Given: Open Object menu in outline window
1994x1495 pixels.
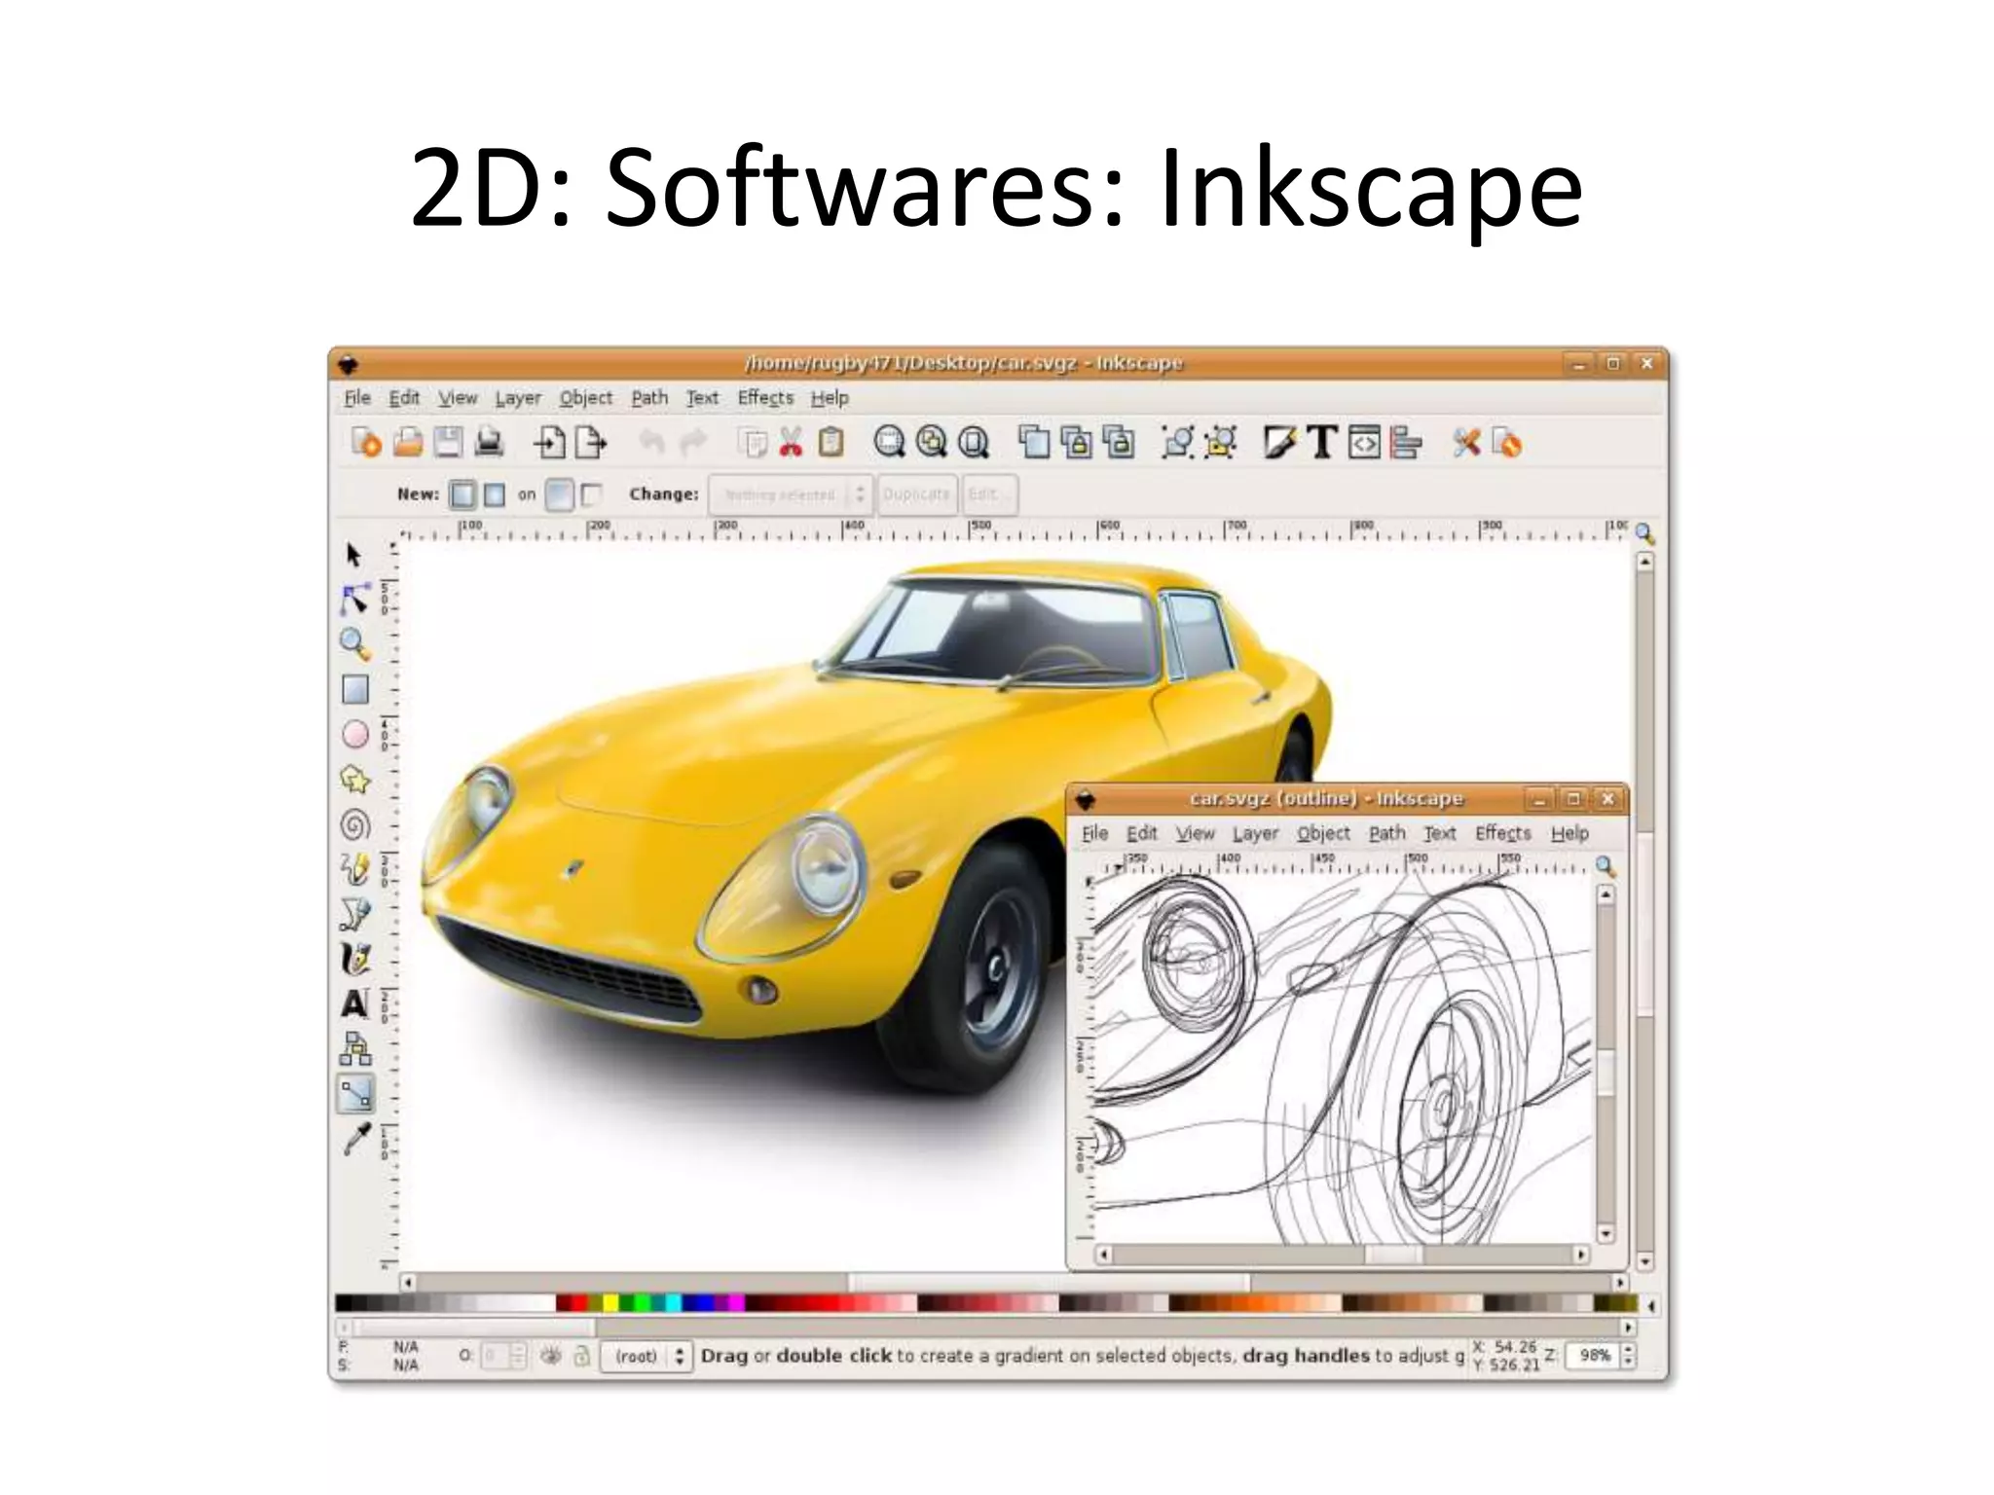Looking at the screenshot, I should tap(1323, 833).
